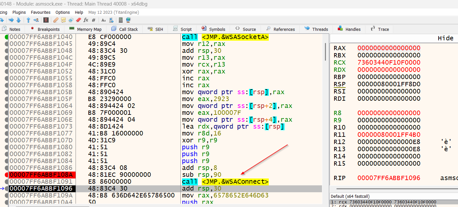This screenshot has height=207, width=458.
Task: Click the RAX register value
Action: tap(389, 48)
